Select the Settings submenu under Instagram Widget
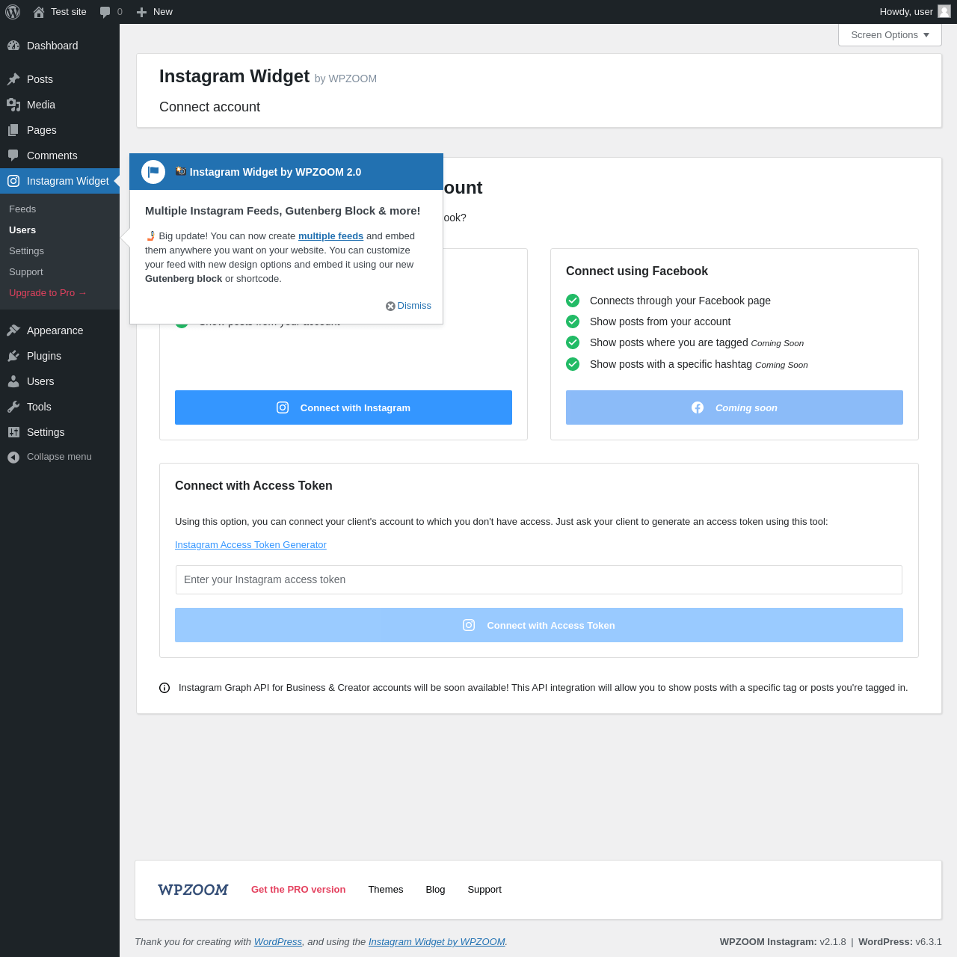957x957 pixels. pos(26,251)
